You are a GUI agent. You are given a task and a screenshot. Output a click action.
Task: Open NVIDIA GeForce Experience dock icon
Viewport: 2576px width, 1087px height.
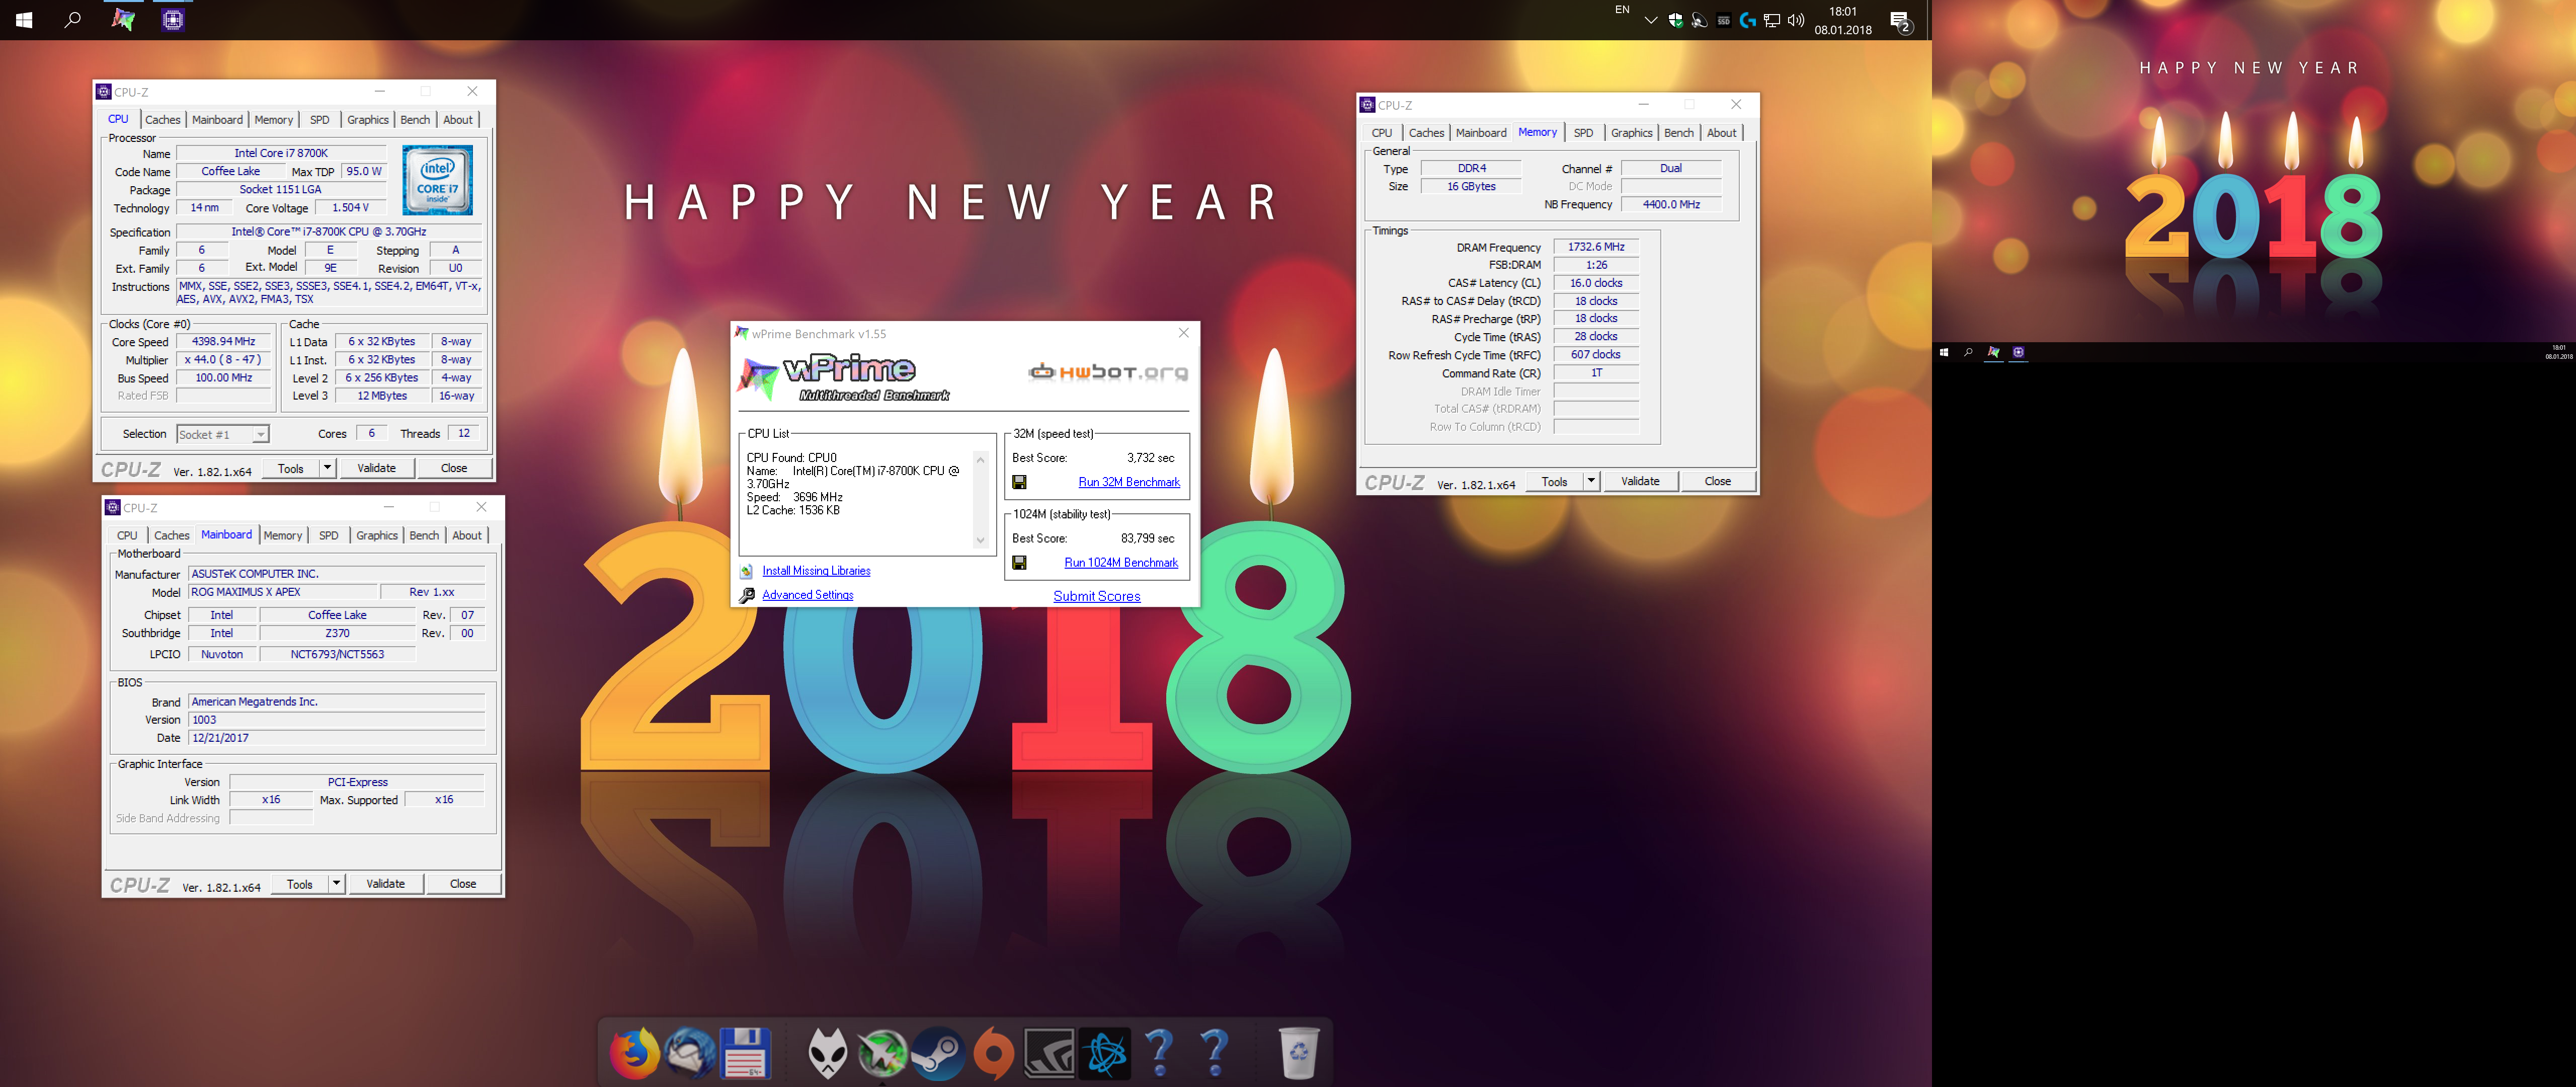click(1049, 1053)
